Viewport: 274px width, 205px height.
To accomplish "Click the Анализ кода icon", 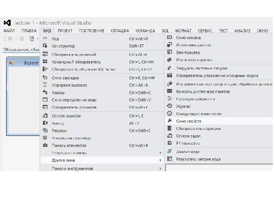I will point(169,151).
